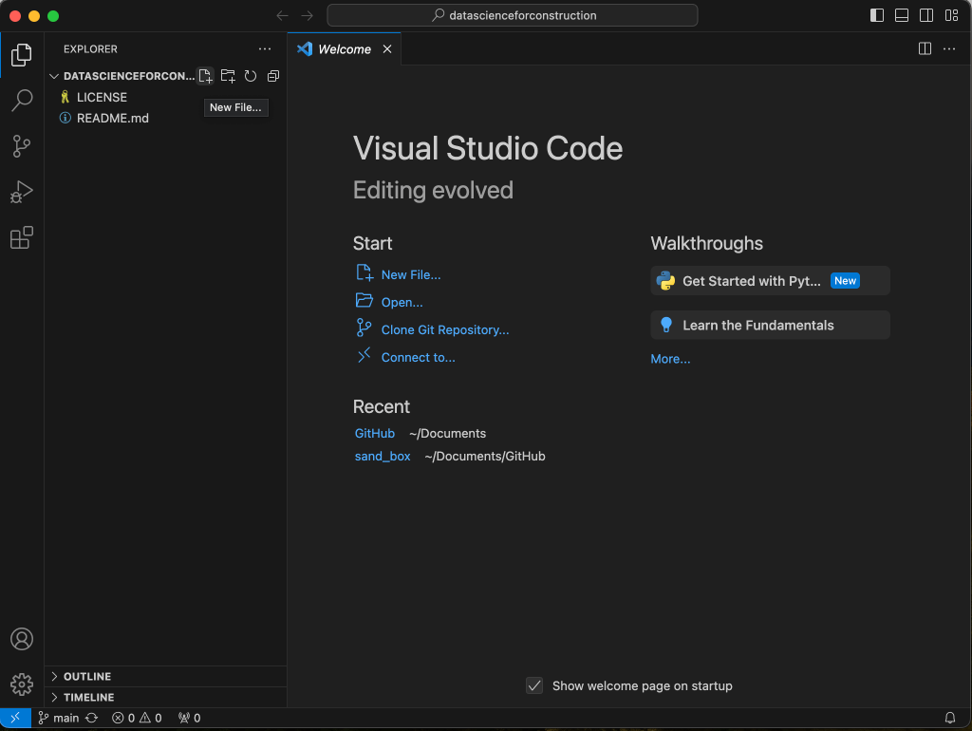Toggle the bottom panel visibility
Viewport: 972px width, 731px height.
(x=902, y=15)
